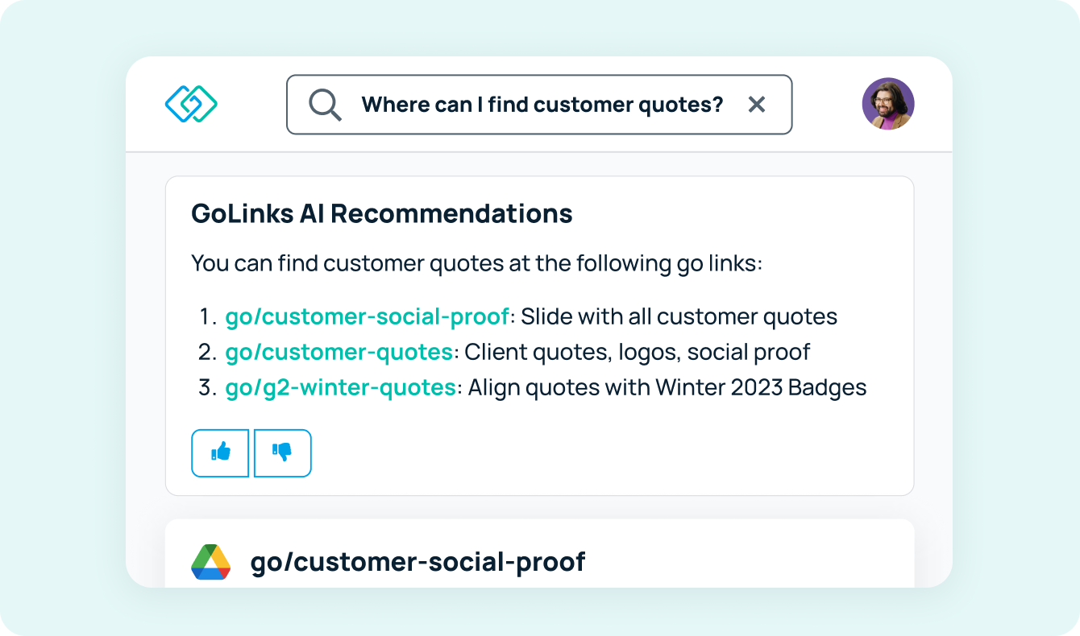
Task: Click the "You can find customer quotes" intro sentence
Action: (x=476, y=263)
